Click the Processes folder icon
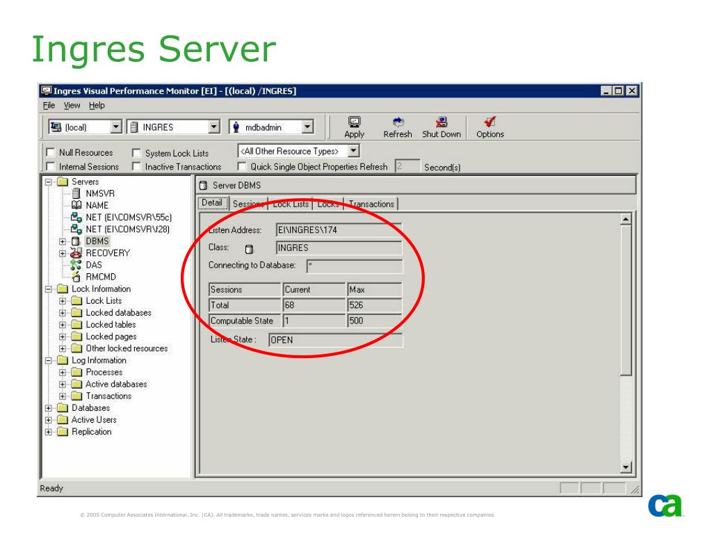Image resolution: width=712 pixels, height=534 pixels. (76, 373)
